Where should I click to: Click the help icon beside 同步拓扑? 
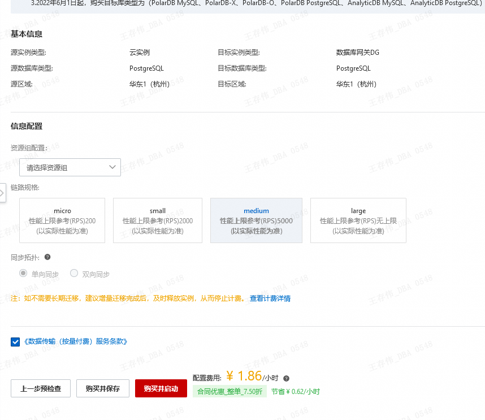point(47,257)
